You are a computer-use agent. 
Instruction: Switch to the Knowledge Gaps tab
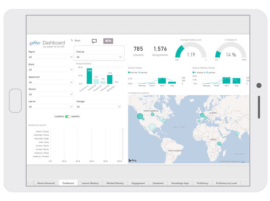180,183
